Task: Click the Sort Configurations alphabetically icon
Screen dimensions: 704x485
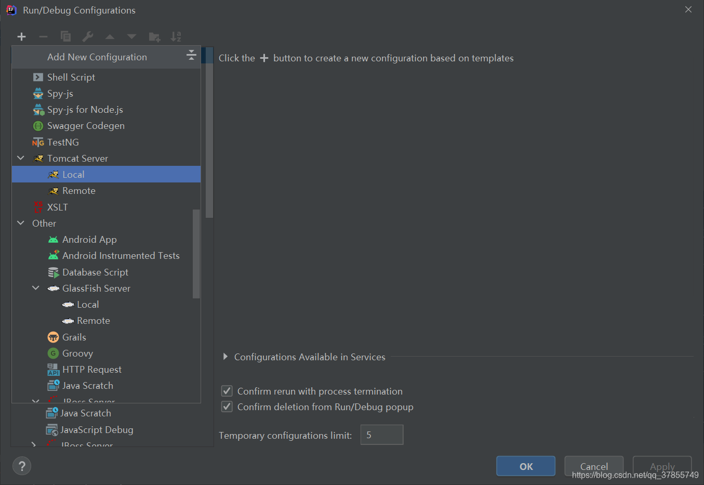Action: 176,36
